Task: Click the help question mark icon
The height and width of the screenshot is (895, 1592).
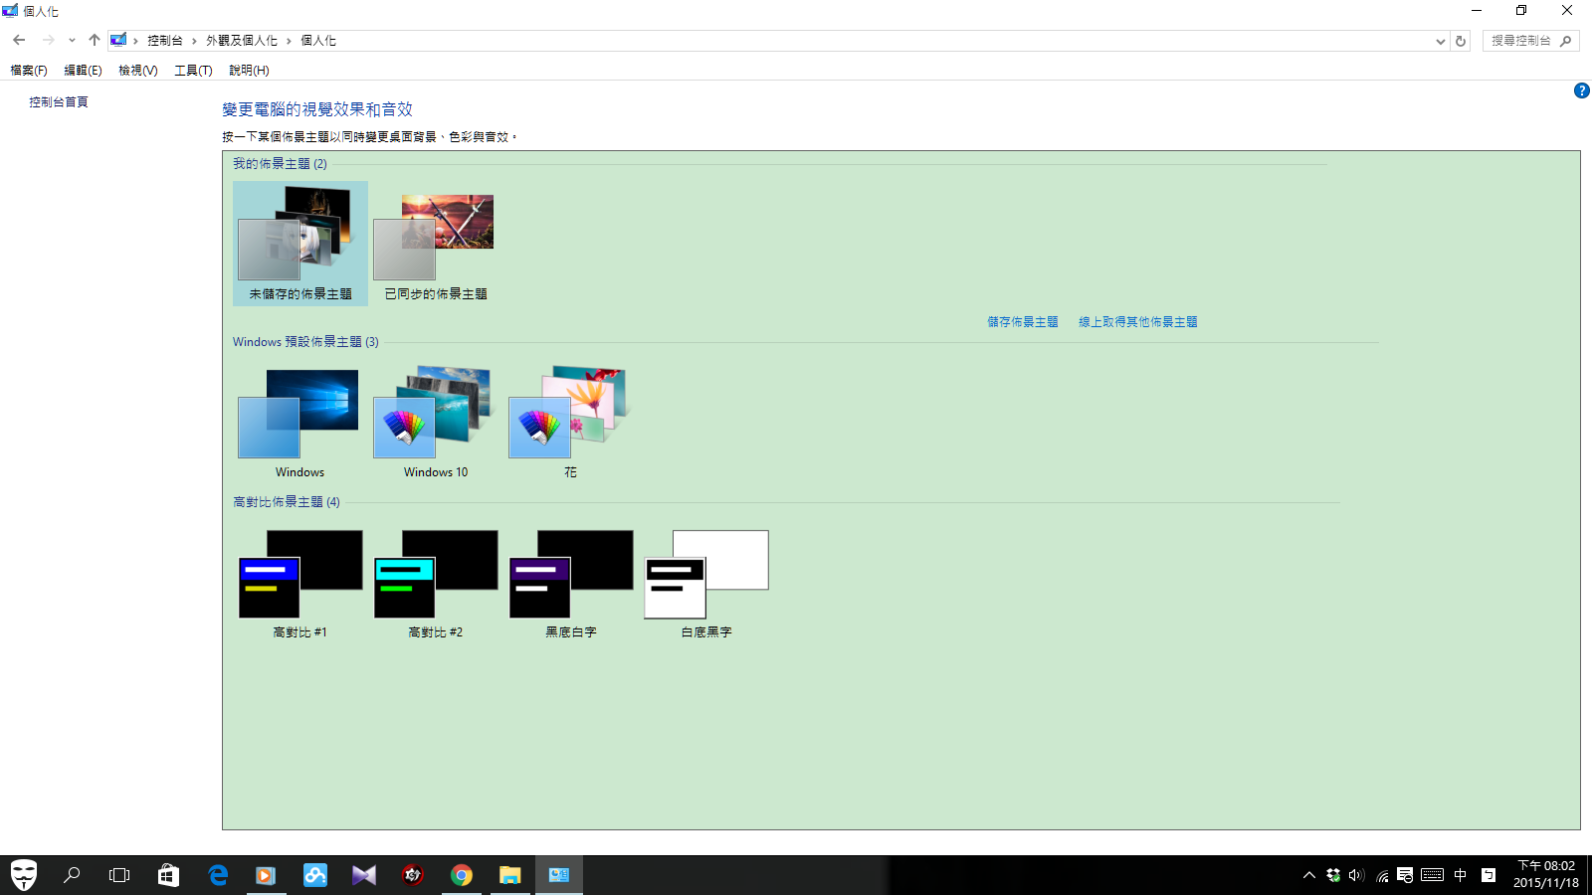Action: point(1581,90)
